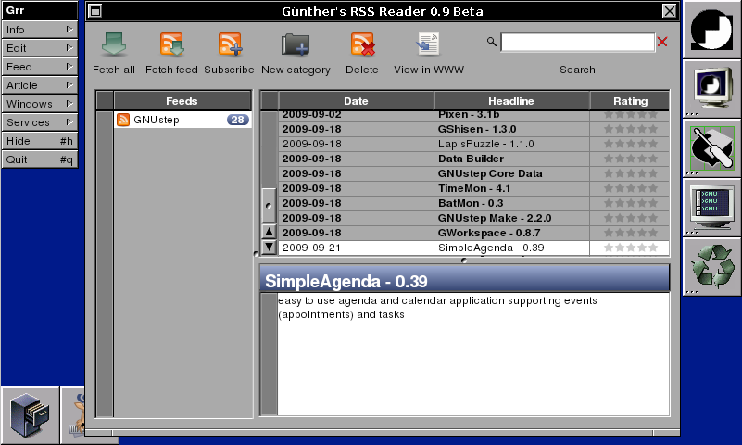Viewport: 742px width, 445px height.
Task: Create a New category from toolbar
Action: coord(296,45)
